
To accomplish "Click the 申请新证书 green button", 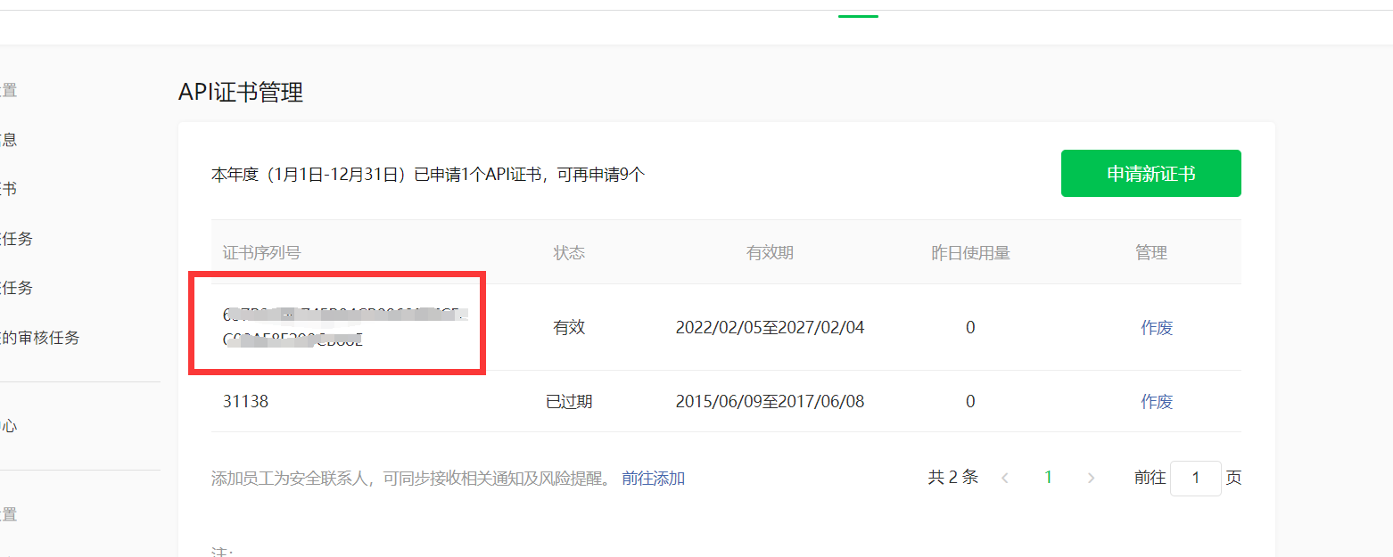I will [x=1150, y=174].
